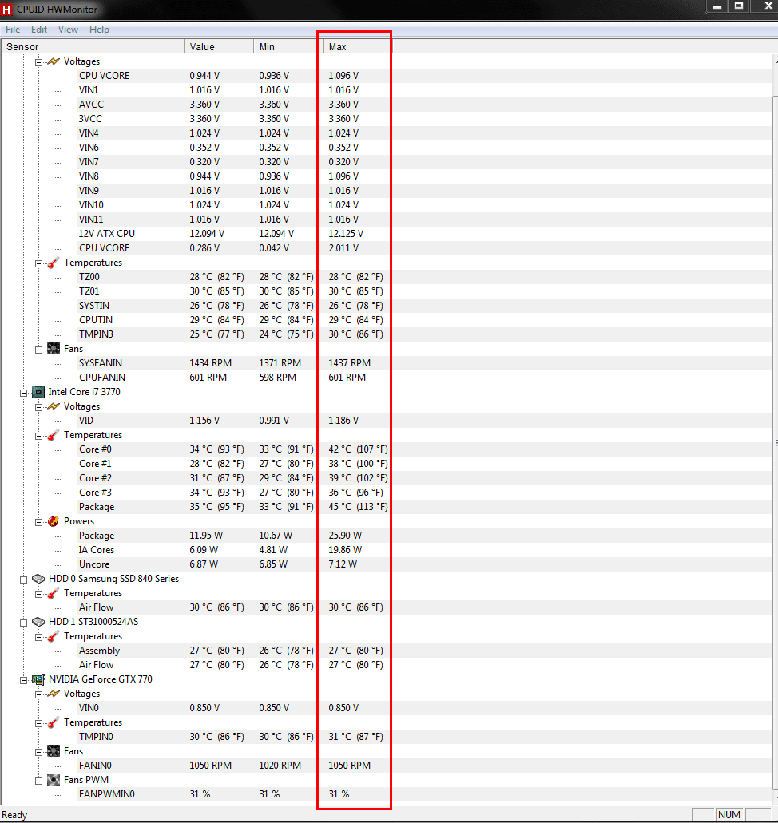
Task: Collapse the first Voltages group at top
Action: tap(38, 62)
